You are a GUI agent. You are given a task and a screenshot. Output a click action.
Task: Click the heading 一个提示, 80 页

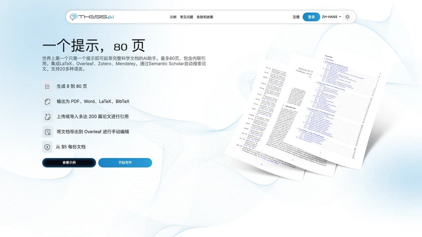[x=94, y=45]
